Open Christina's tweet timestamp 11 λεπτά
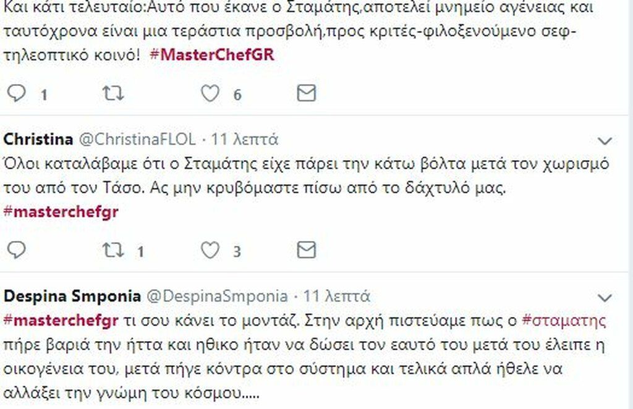633x409 pixels. click(245, 140)
